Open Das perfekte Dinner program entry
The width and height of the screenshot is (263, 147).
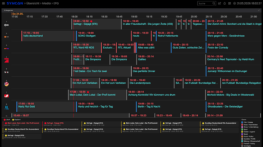pyautogui.click(x=168, y=71)
